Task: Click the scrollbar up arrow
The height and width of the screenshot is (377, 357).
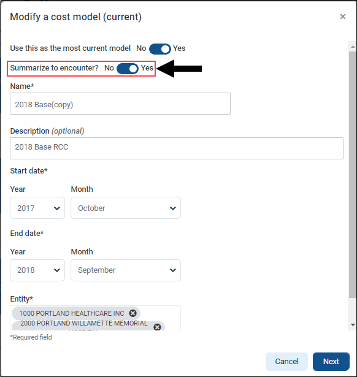Action: tap(353, 47)
